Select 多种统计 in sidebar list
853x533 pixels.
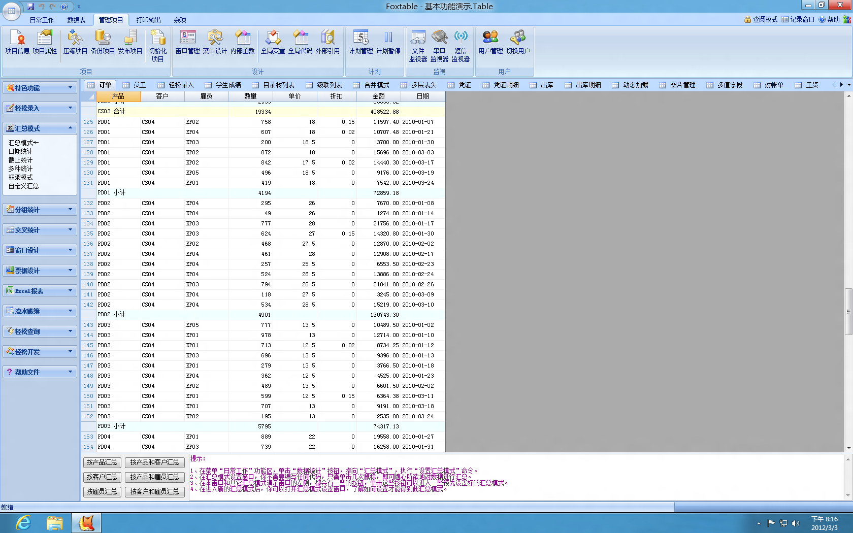click(20, 169)
